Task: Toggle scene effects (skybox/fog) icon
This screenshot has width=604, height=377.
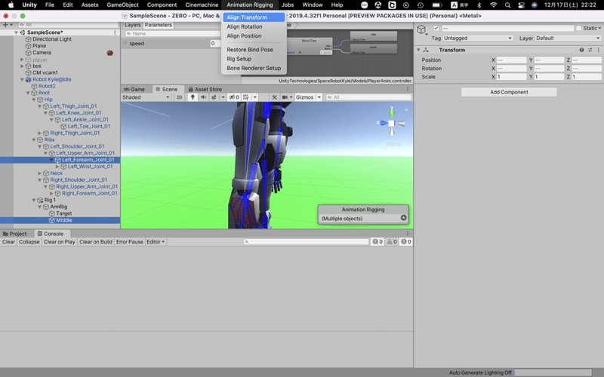Action: (x=214, y=97)
